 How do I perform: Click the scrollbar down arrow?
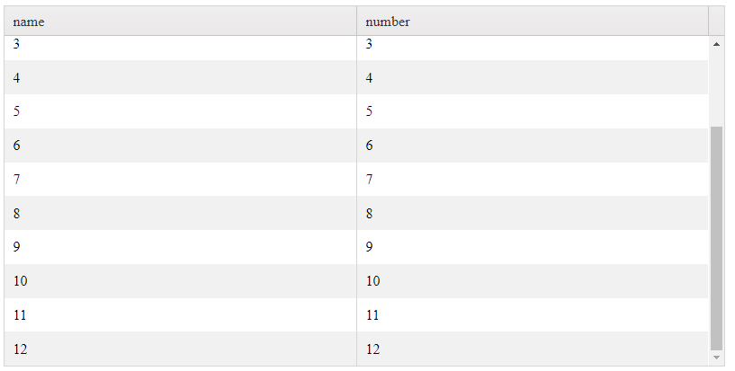tap(716, 358)
